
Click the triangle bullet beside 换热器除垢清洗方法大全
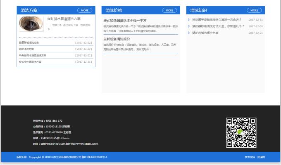coord(189,26)
